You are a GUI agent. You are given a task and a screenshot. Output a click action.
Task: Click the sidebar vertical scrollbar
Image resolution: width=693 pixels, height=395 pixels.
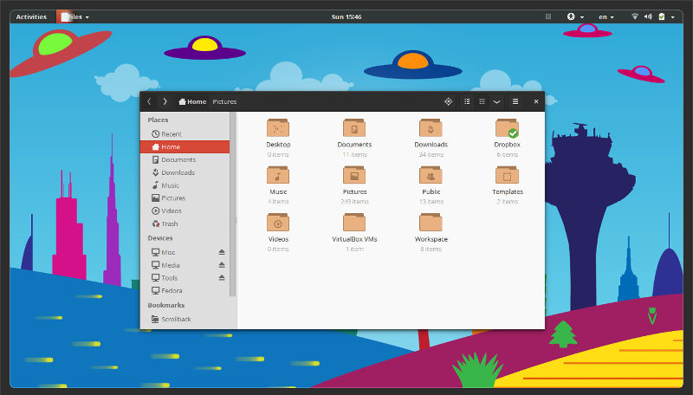(232, 204)
